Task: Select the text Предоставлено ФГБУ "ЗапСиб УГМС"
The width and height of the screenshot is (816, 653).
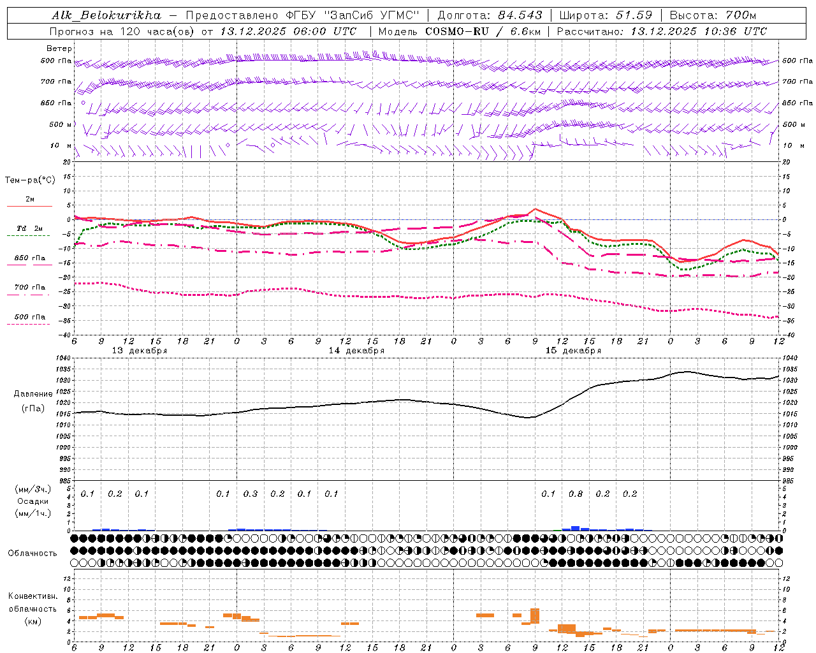Action: (302, 15)
